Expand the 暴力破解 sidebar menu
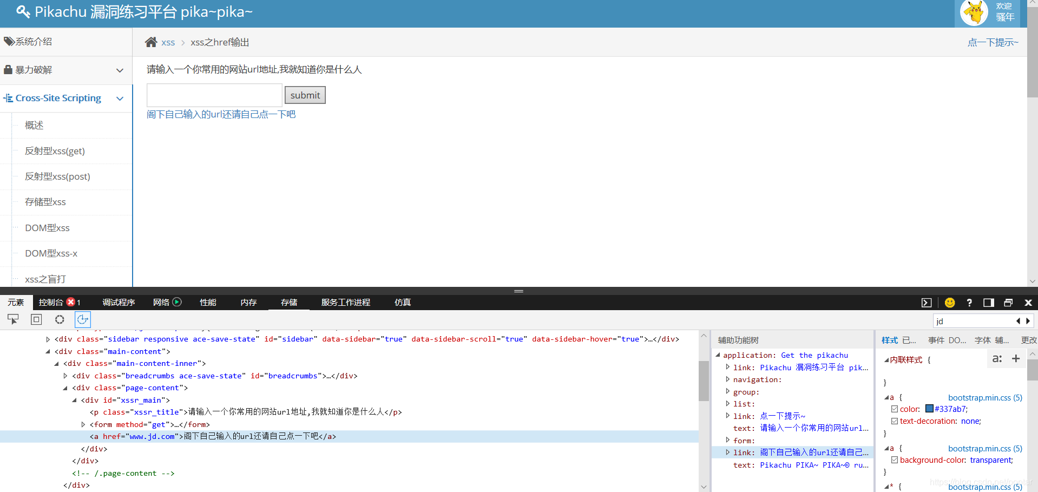The width and height of the screenshot is (1038, 492). (66, 70)
